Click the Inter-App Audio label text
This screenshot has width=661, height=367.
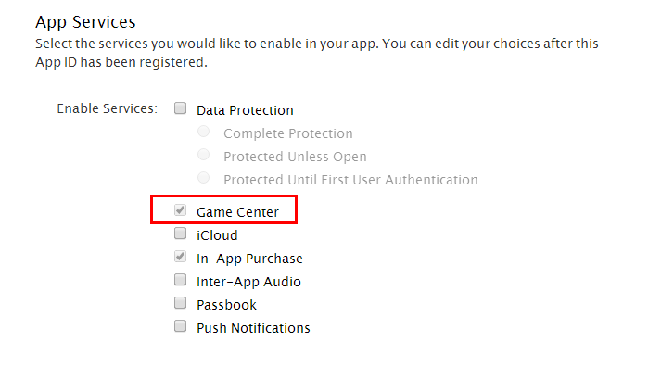(248, 282)
